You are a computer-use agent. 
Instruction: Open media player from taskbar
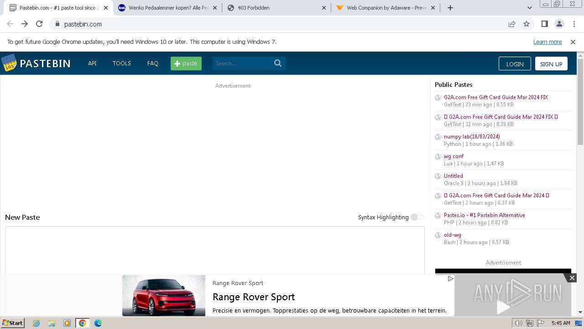pyautogui.click(x=67, y=323)
